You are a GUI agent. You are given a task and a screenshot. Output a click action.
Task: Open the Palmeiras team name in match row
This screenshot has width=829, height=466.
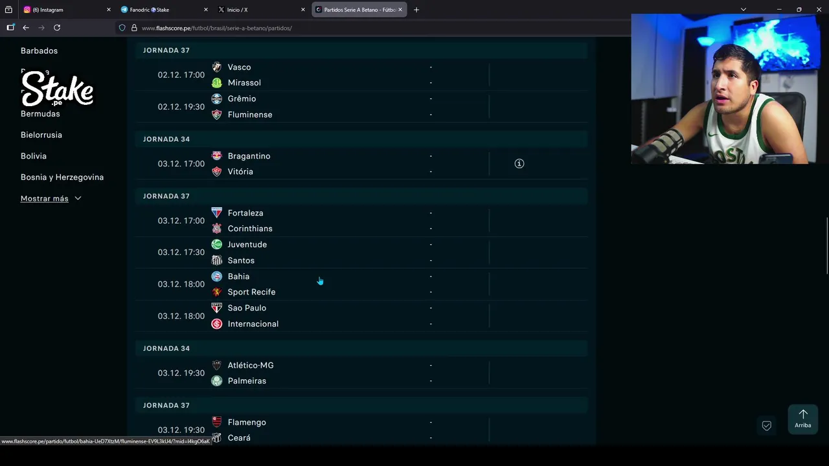247,381
